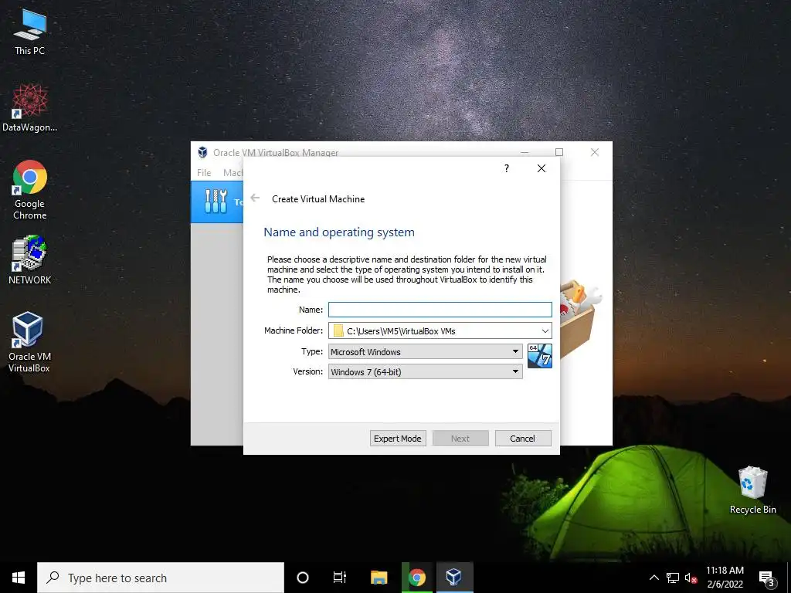Open Task View on the taskbar

(x=340, y=578)
